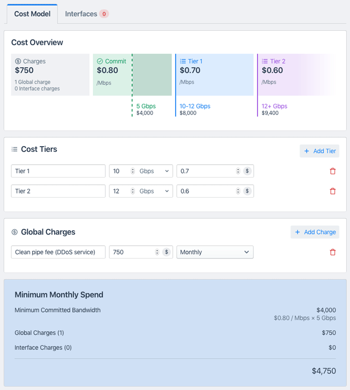This screenshot has width=350, height=390.
Task: Click the dollar icon in Tier 1 price
Action: (x=247, y=171)
